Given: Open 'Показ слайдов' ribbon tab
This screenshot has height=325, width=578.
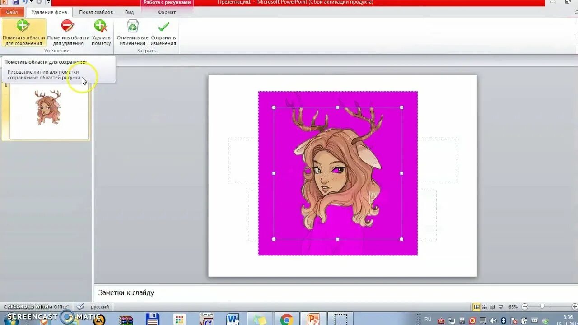Looking at the screenshot, I should (x=96, y=12).
